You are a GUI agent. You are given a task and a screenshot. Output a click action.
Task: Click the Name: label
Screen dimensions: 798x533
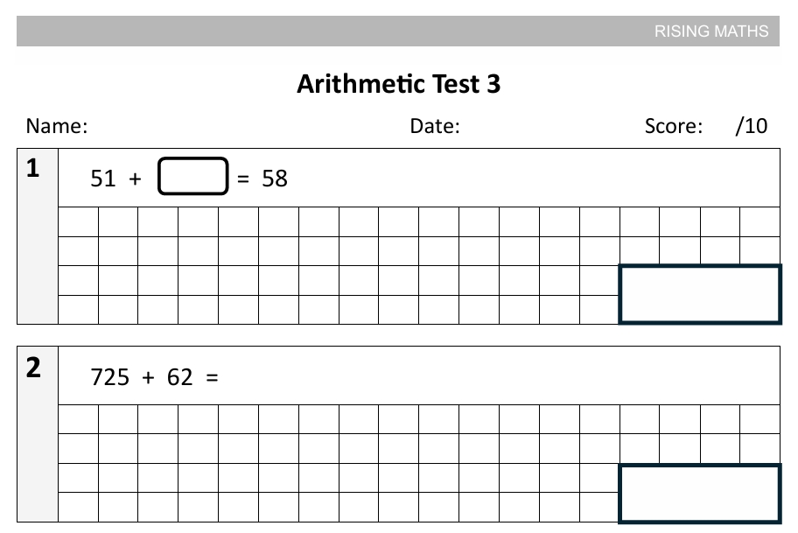[x=57, y=126]
